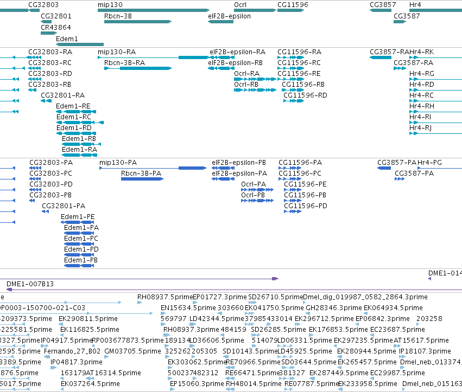This screenshot has height=392, width=462.
Task: Select the RH08937.5prime EST label
Action: [165, 297]
